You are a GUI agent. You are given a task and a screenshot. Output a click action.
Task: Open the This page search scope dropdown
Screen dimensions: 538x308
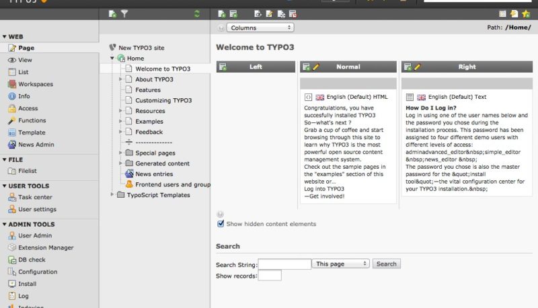pyautogui.click(x=341, y=264)
